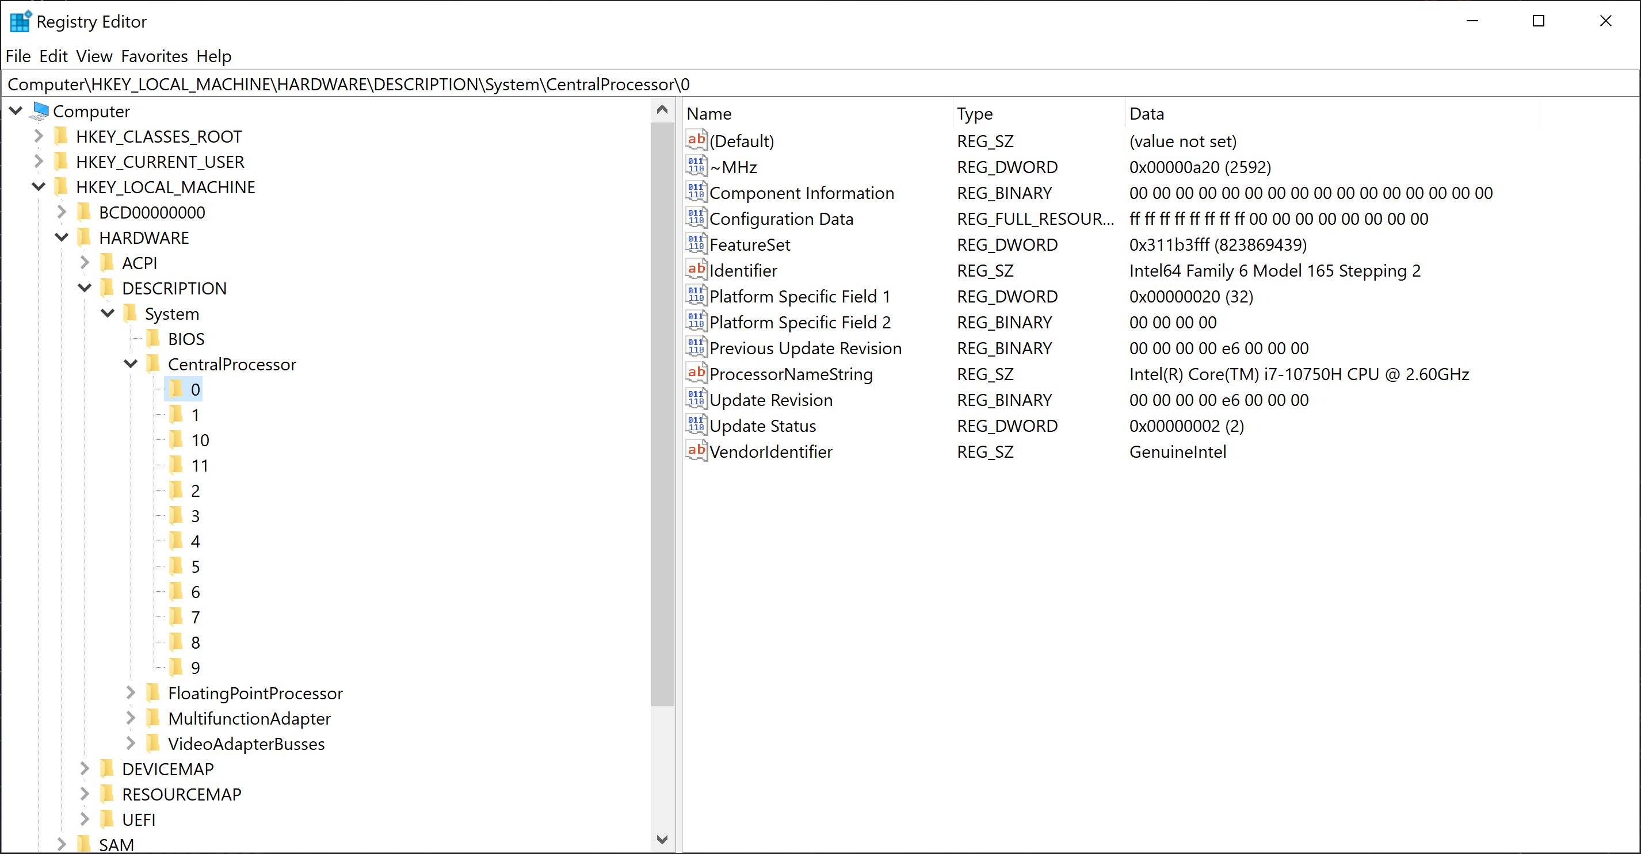This screenshot has width=1641, height=854.
Task: Click the binary icon beside Configuration Data
Action: pyautogui.click(x=696, y=219)
